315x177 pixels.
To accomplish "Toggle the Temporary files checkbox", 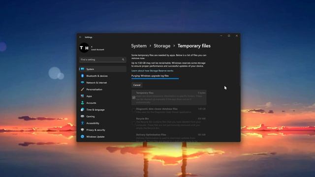I will [x=134, y=97].
